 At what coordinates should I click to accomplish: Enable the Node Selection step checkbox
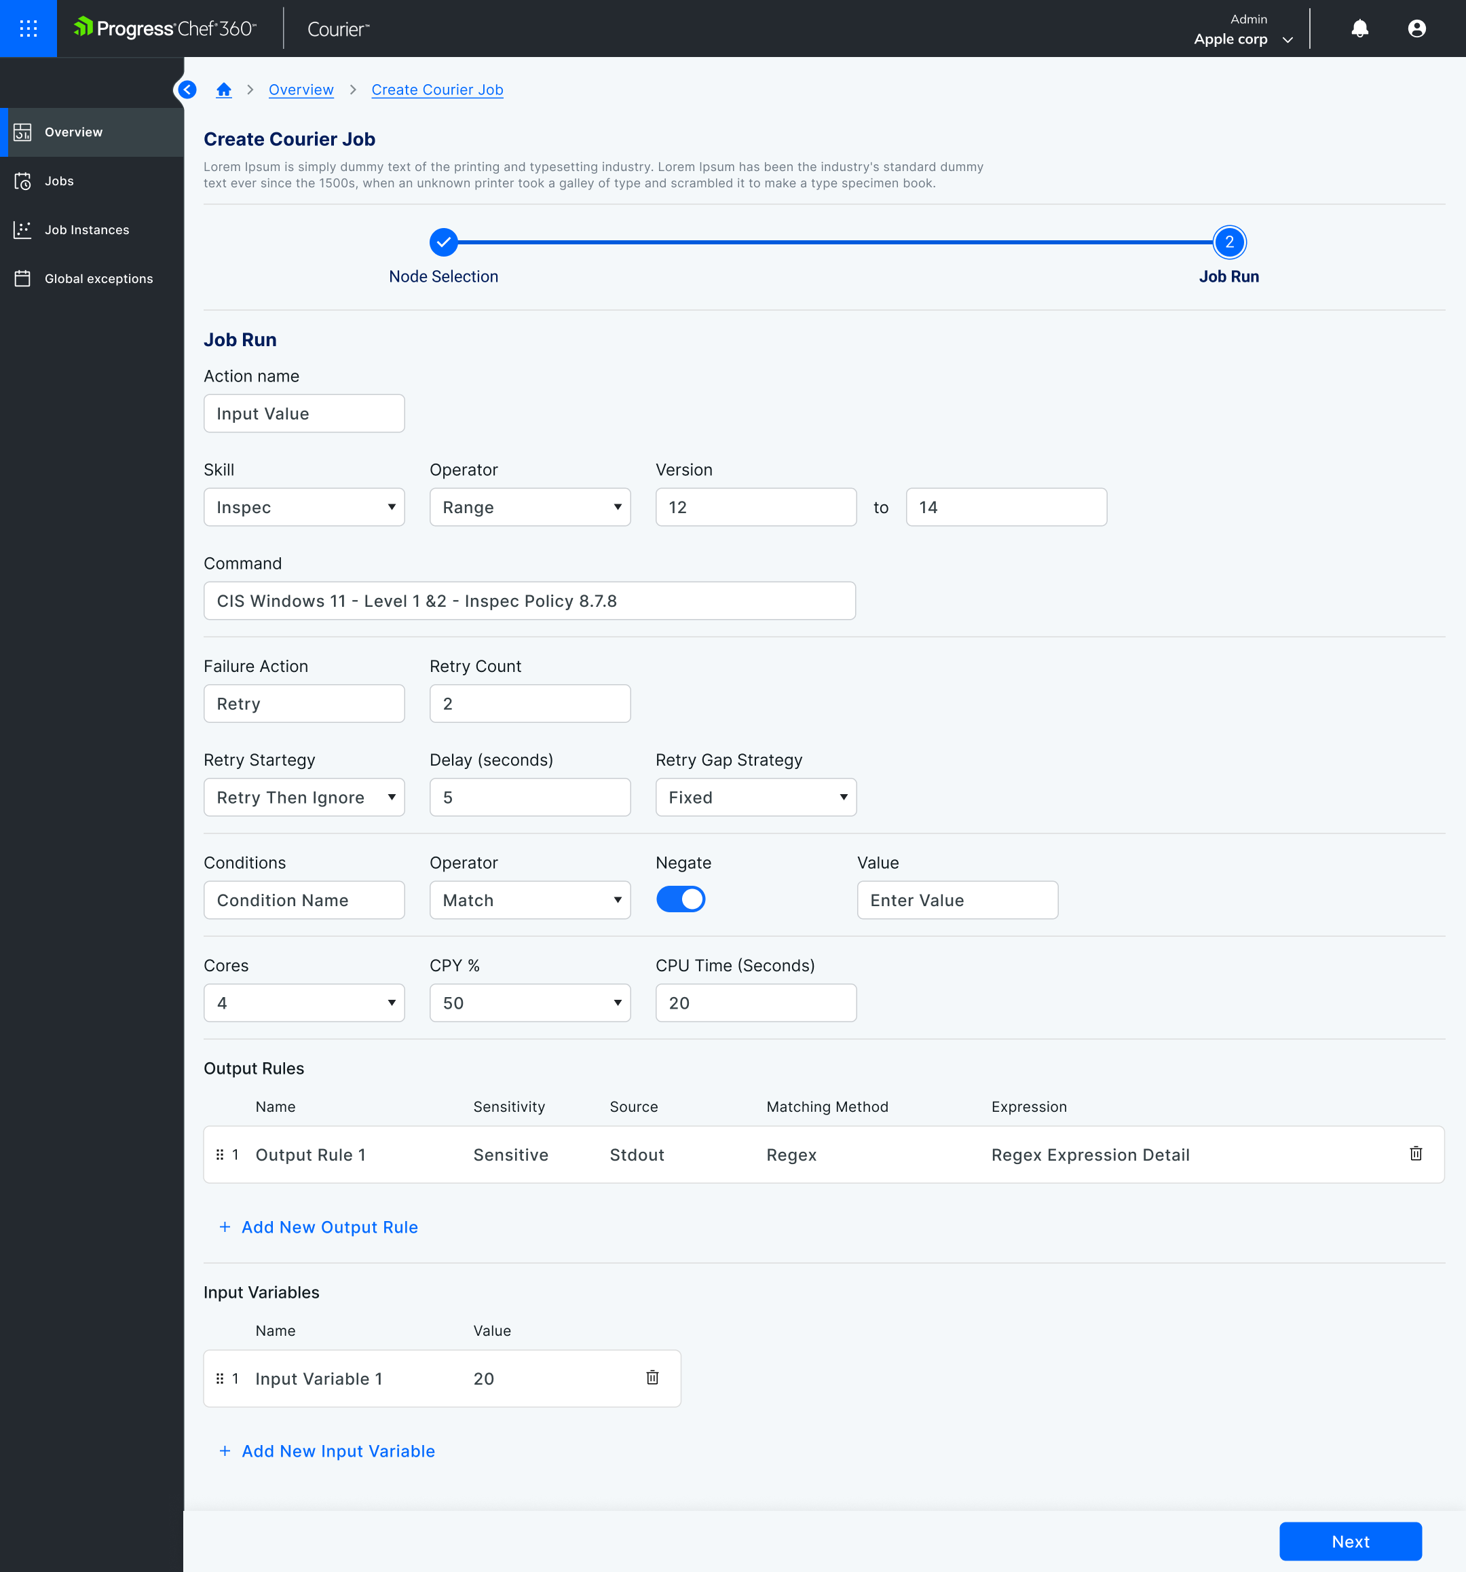(444, 242)
